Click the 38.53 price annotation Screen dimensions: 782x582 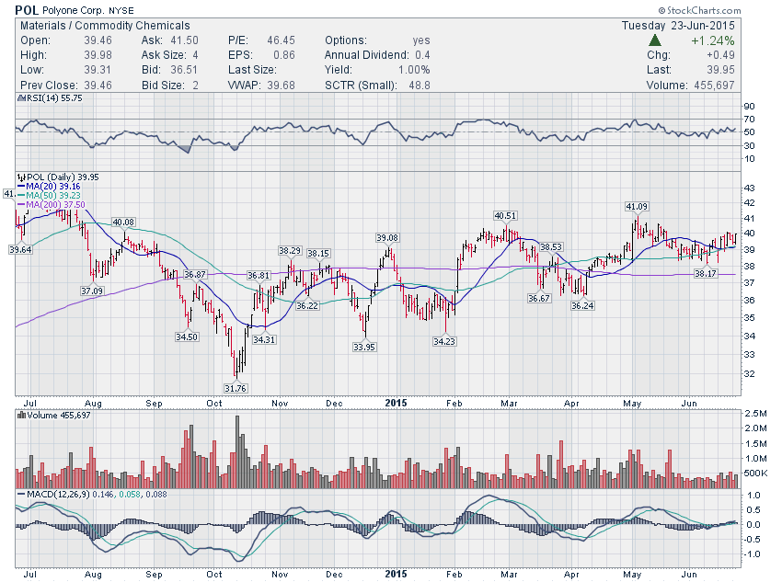click(x=550, y=246)
